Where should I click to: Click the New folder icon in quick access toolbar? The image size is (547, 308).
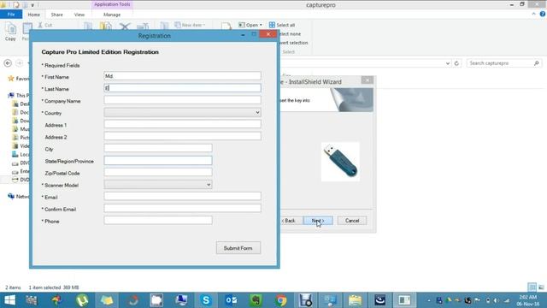pyautogui.click(x=25, y=5)
